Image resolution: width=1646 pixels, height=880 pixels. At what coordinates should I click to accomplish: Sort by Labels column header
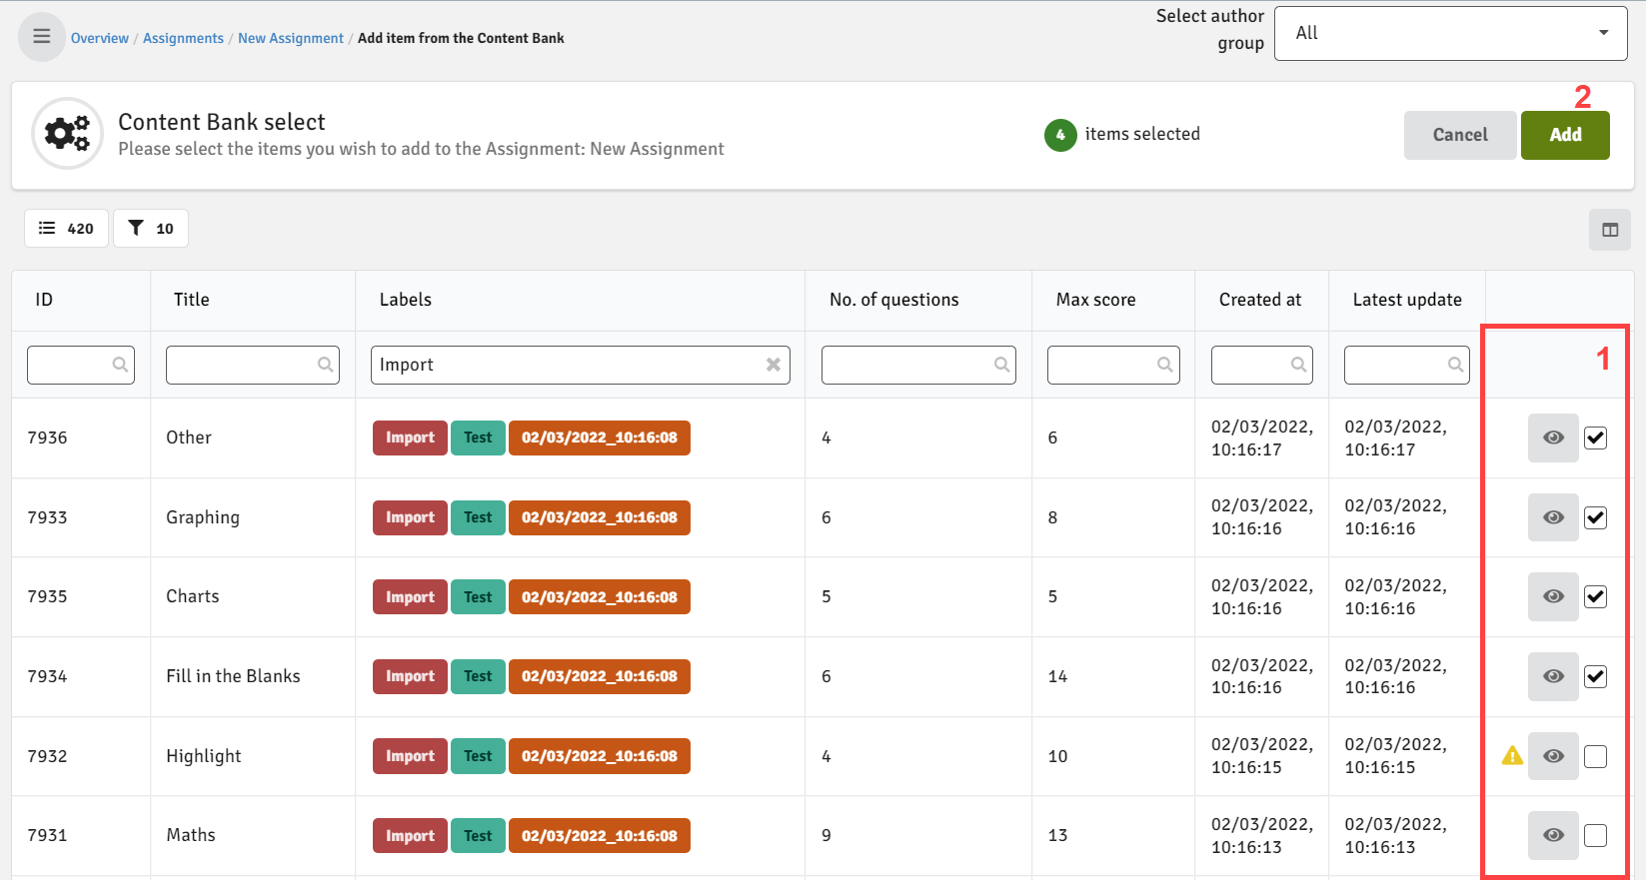[406, 300]
